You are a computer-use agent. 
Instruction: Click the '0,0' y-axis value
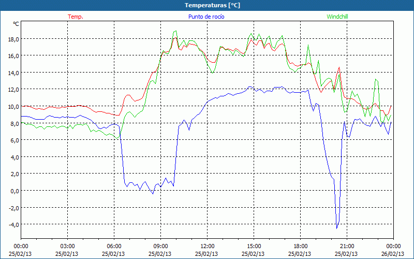[x=14, y=191]
